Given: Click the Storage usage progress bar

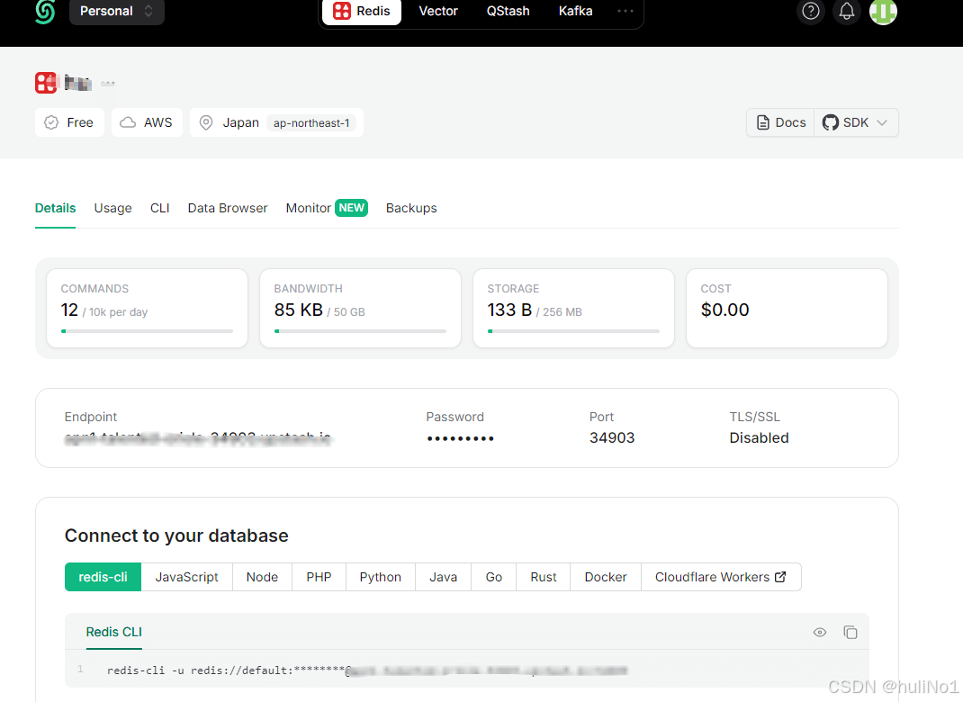Looking at the screenshot, I should pyautogui.click(x=573, y=331).
